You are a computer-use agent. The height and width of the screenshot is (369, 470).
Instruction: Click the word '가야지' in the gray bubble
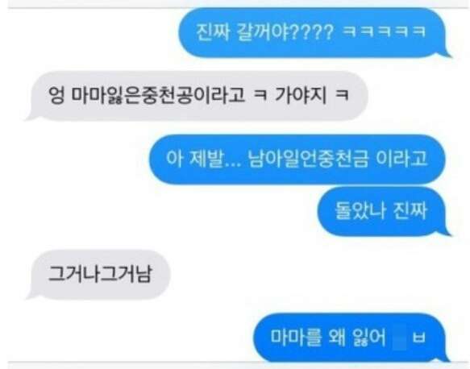(301, 95)
